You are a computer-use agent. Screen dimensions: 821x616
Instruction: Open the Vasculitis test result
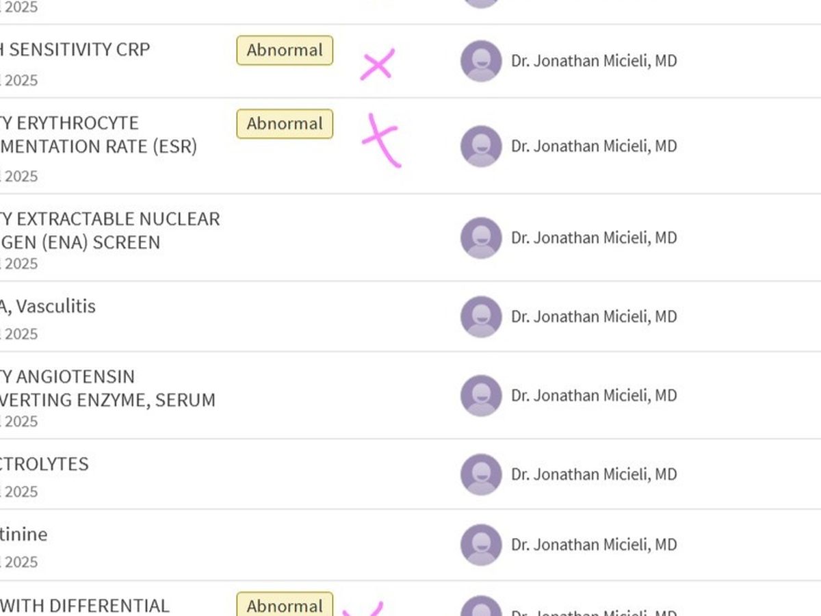pos(48,306)
